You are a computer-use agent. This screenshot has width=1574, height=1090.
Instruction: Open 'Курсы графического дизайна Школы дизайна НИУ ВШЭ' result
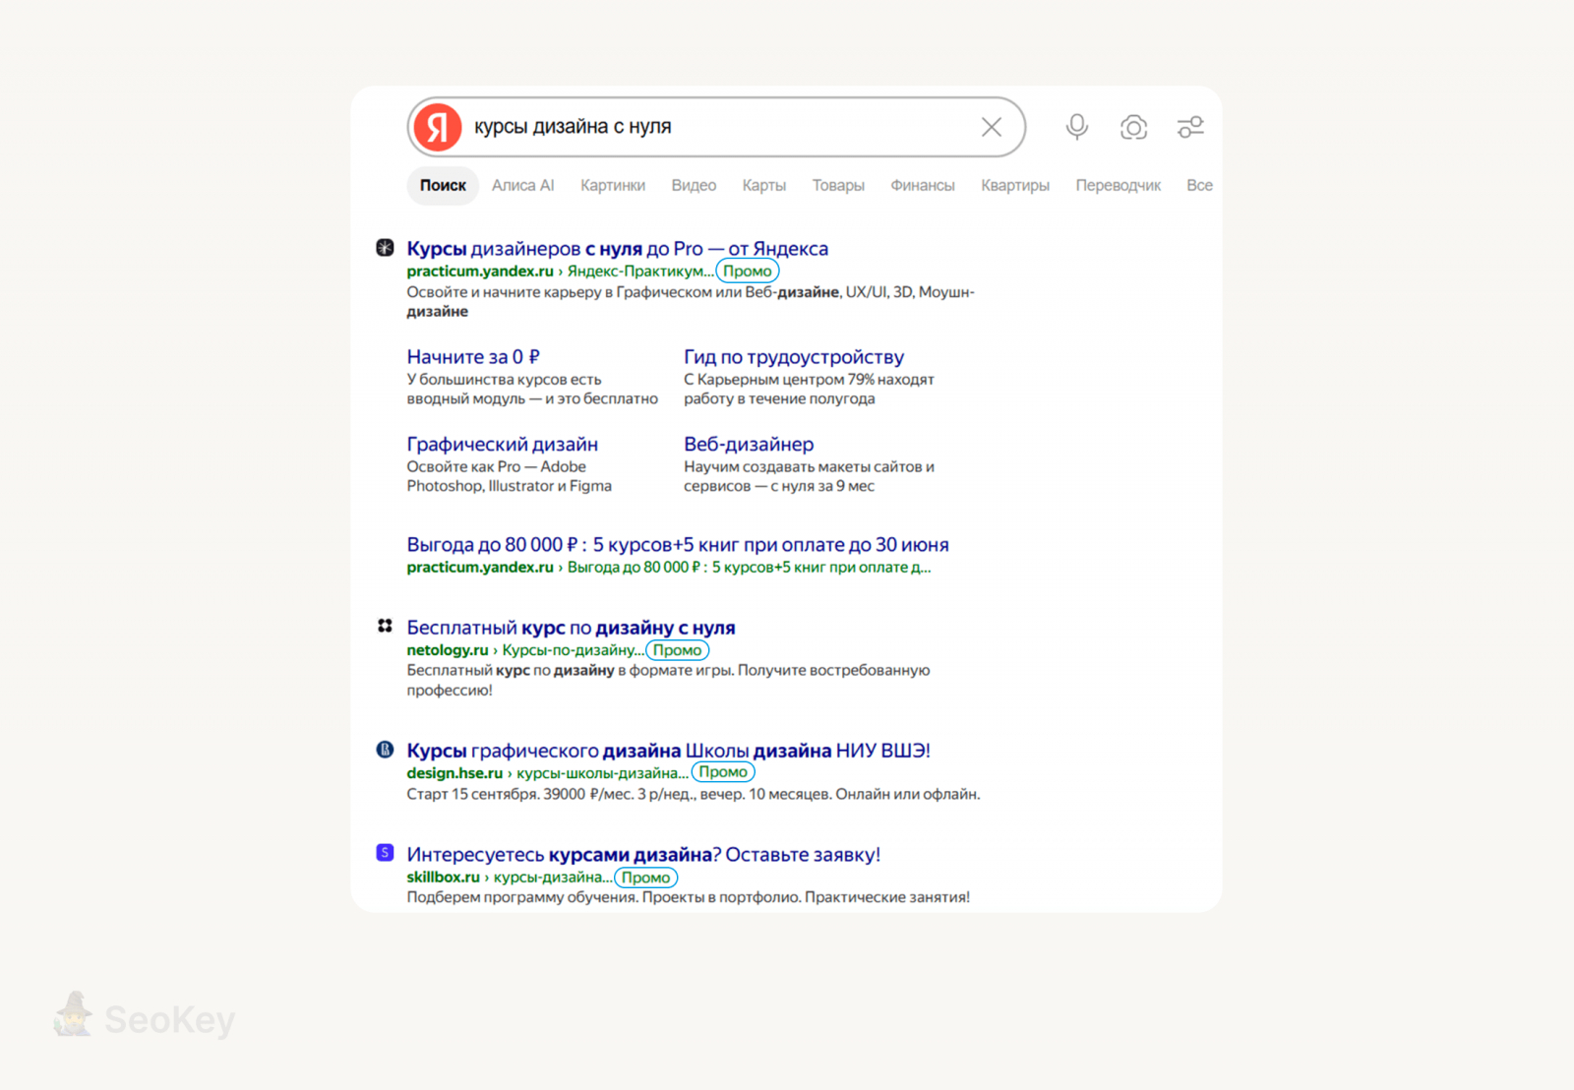coord(669,751)
